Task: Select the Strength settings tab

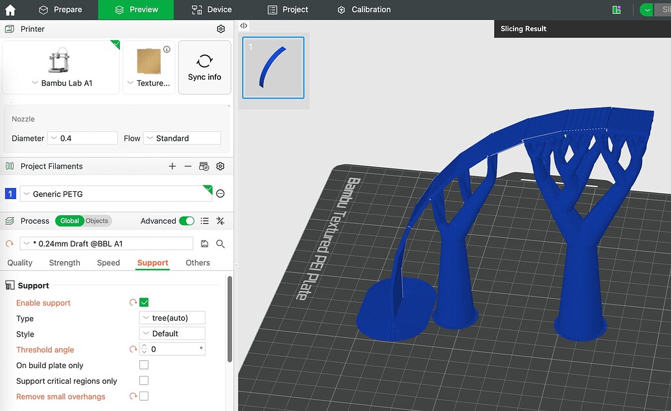Action: pos(65,263)
